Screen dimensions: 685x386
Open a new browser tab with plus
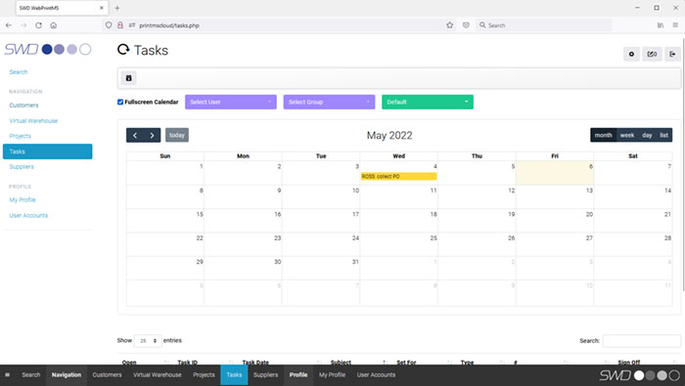117,8
